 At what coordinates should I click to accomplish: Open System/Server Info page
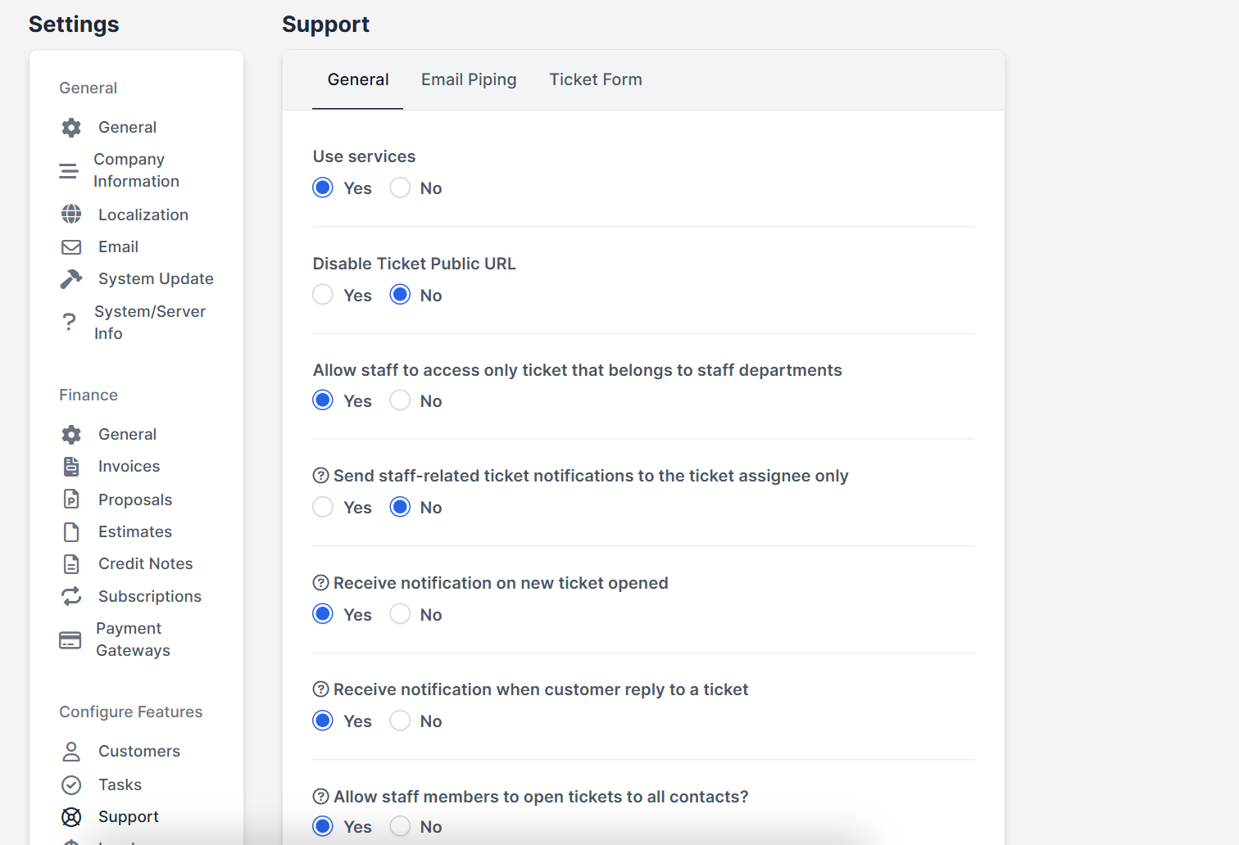pos(150,323)
